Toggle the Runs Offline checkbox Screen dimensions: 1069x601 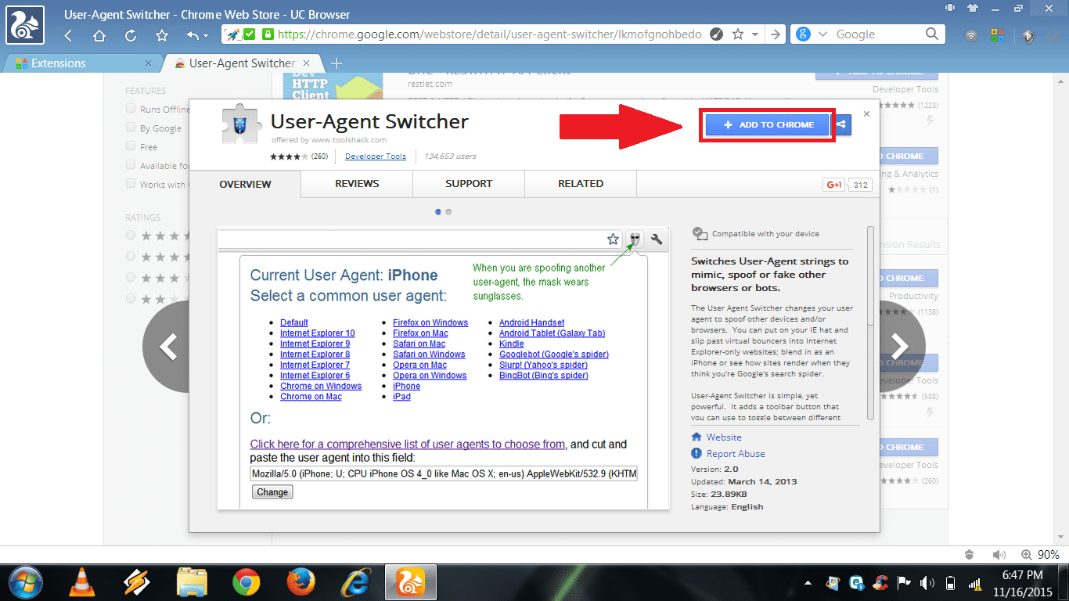(x=131, y=110)
